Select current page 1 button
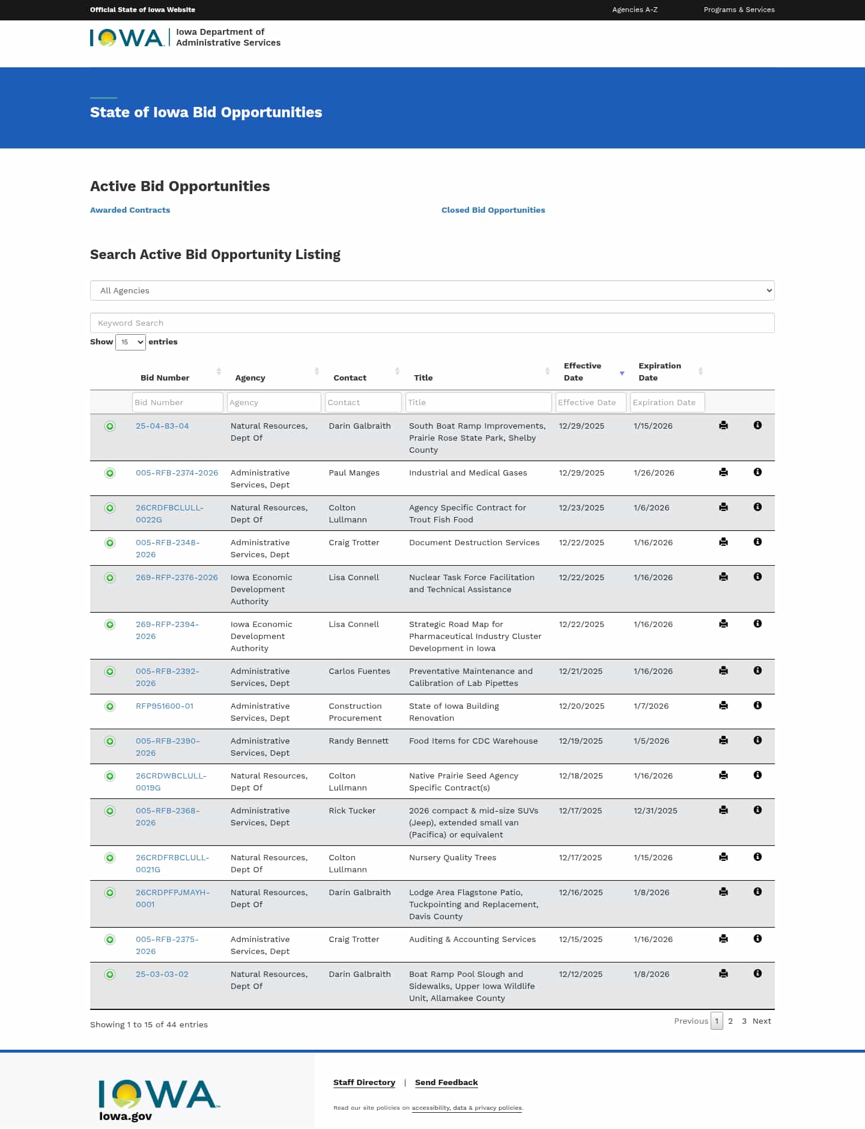The width and height of the screenshot is (865, 1129). click(x=717, y=1021)
